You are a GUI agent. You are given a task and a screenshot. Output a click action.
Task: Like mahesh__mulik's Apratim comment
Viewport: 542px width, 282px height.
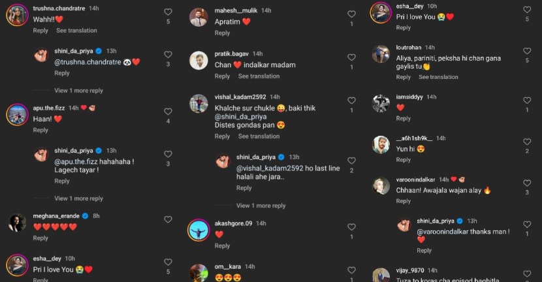click(351, 14)
